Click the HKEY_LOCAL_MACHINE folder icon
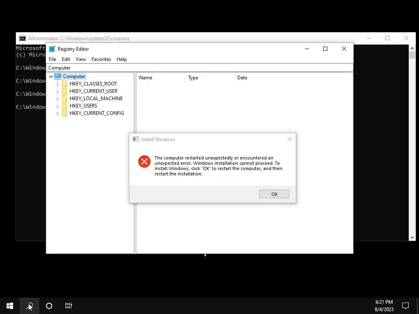 64,99
